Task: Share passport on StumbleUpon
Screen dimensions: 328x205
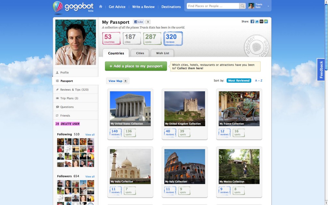Action: 266,21
